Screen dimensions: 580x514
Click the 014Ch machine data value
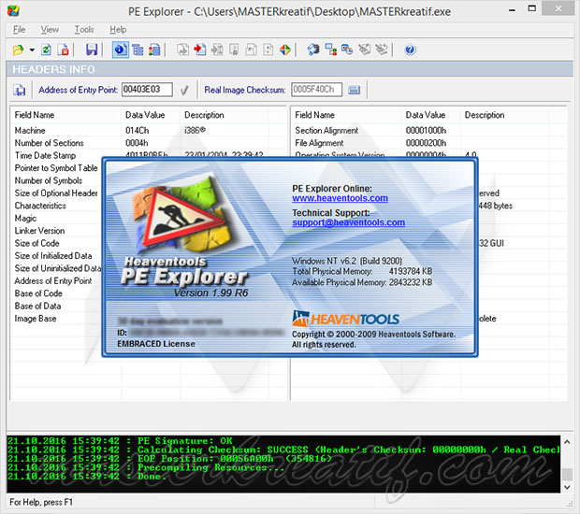(x=137, y=131)
